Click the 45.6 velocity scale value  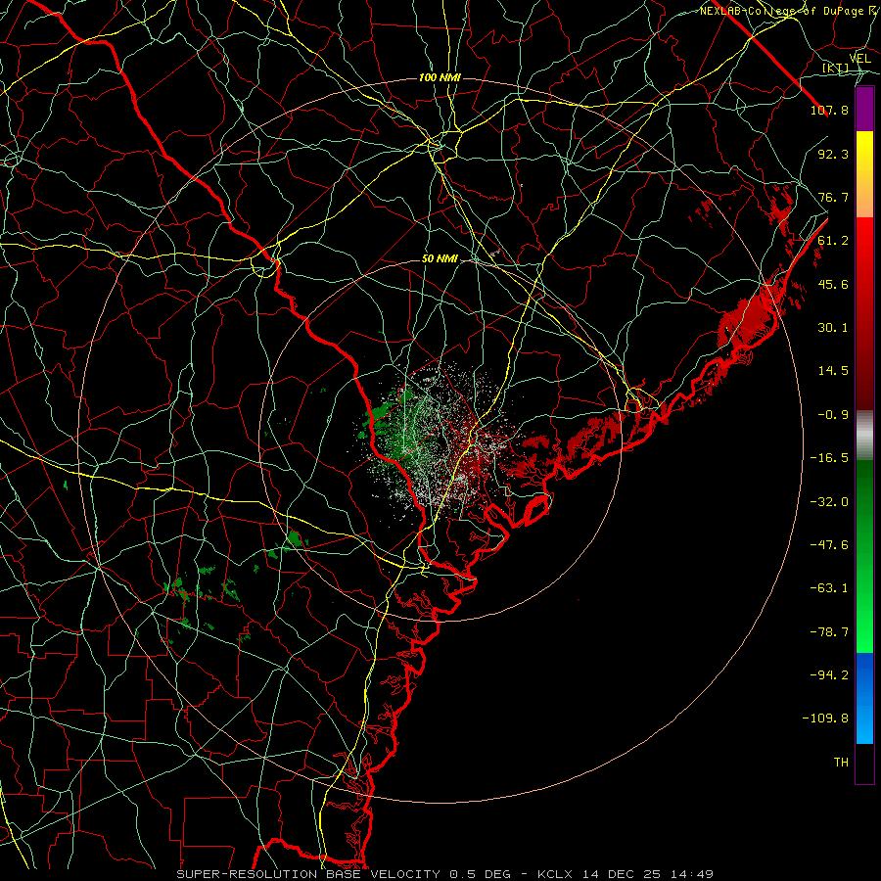tap(833, 284)
